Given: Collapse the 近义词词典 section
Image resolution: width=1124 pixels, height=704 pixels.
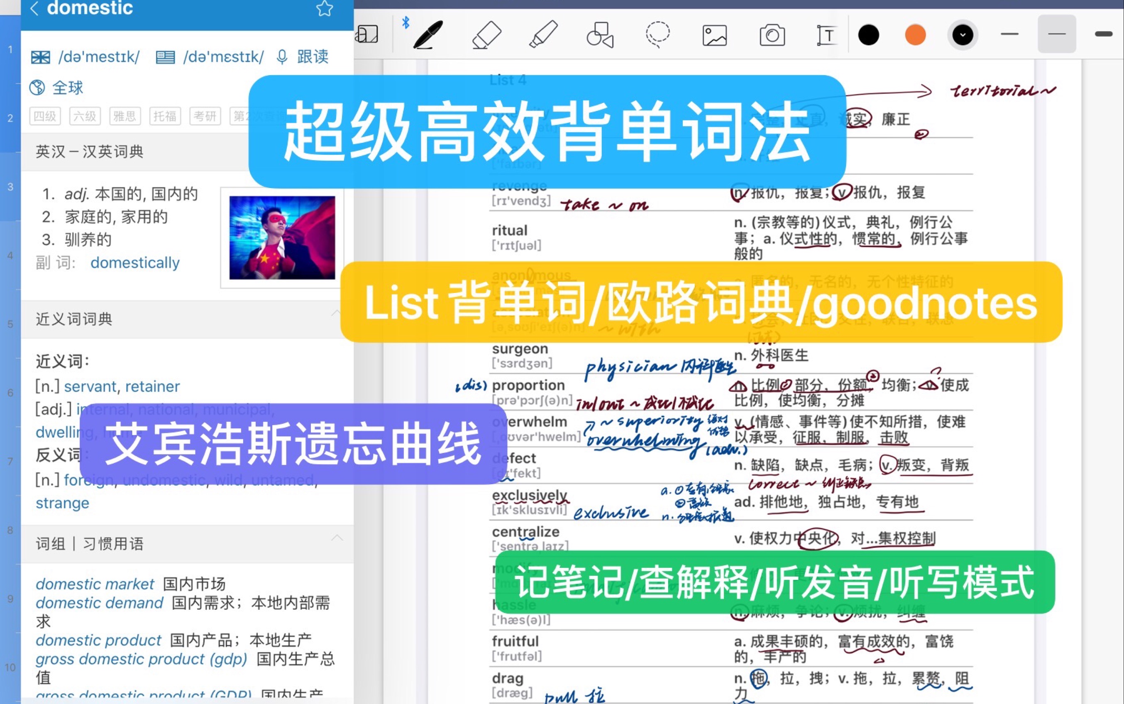Looking at the screenshot, I should [x=336, y=313].
